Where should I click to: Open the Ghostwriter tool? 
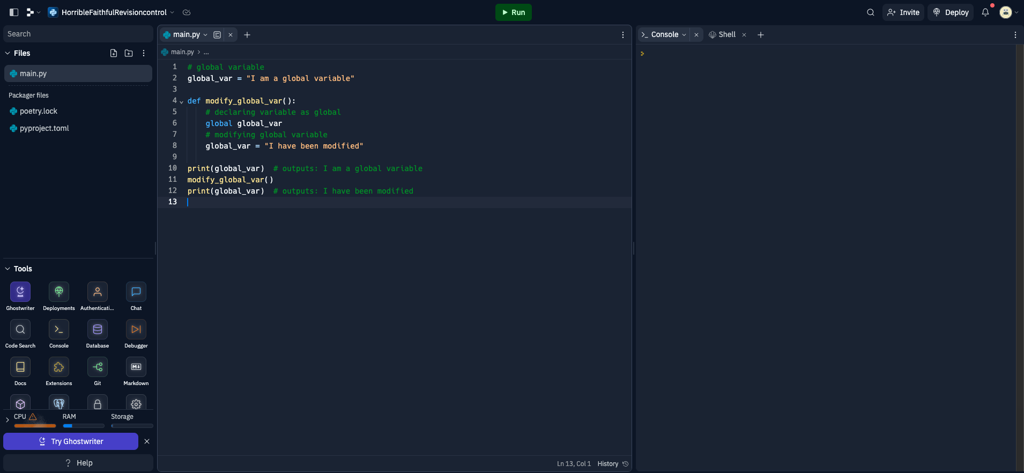[20, 292]
